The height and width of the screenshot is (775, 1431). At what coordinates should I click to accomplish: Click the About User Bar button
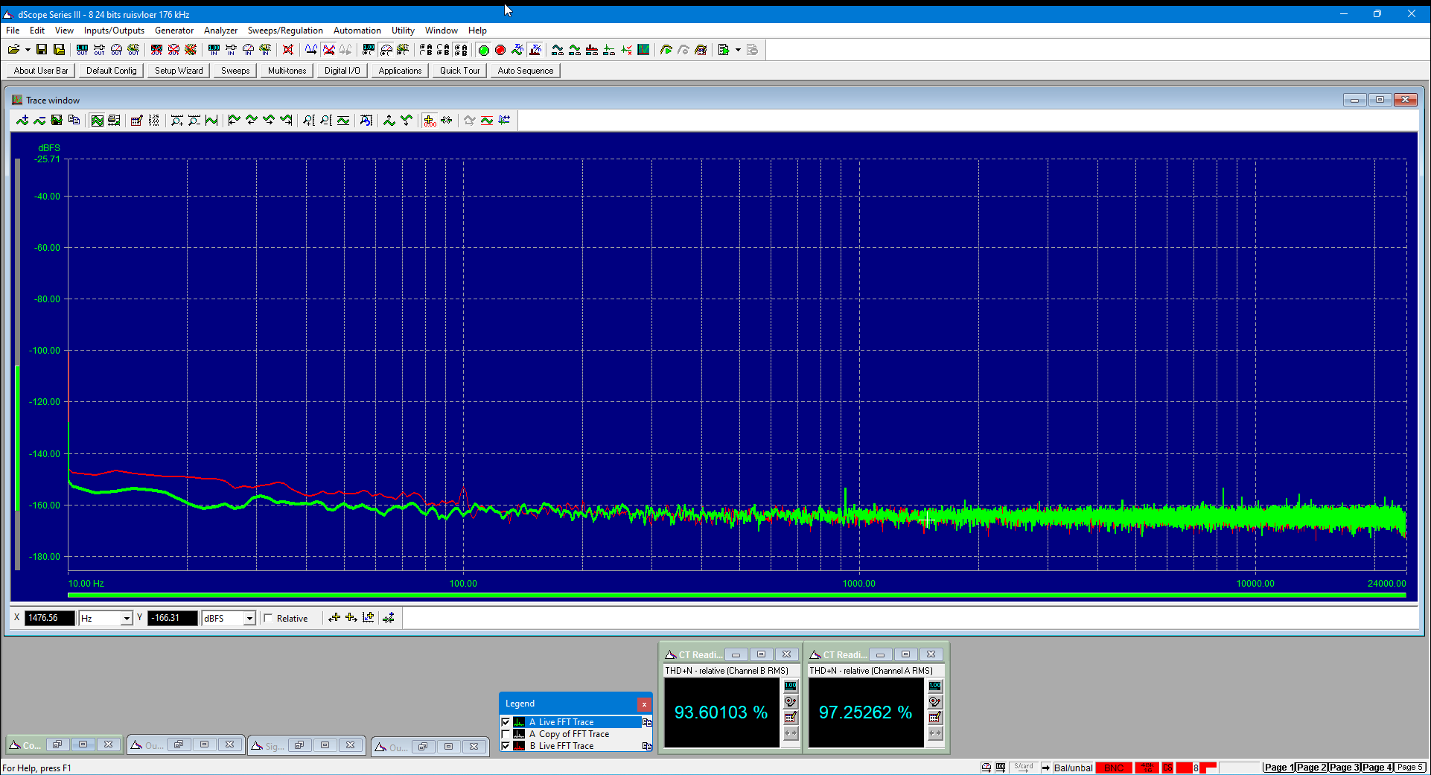(41, 71)
